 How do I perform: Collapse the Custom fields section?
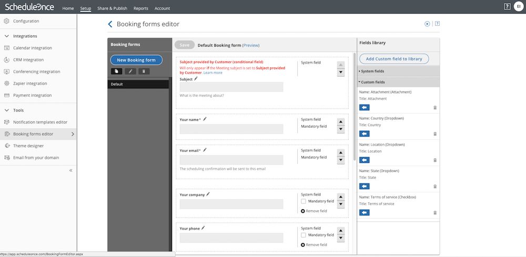click(372, 82)
